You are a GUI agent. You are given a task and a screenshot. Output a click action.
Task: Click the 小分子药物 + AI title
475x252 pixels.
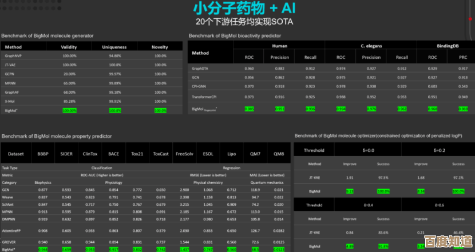click(x=236, y=8)
